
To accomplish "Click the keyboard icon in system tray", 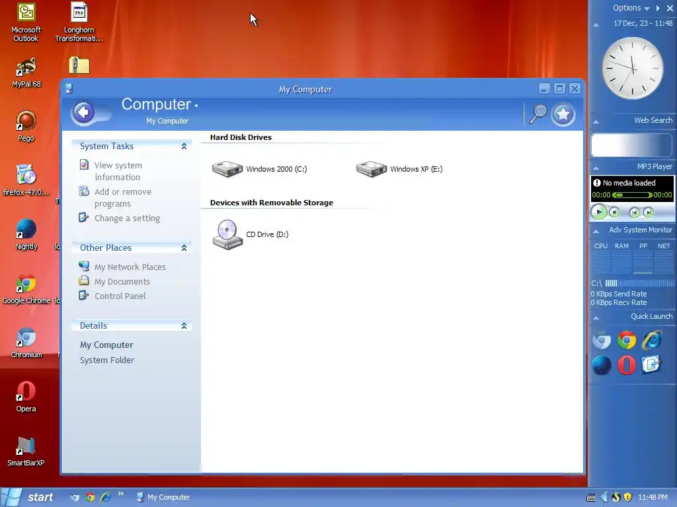I will pos(591,498).
